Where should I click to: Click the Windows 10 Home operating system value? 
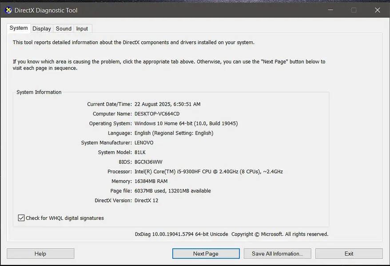tap(186, 123)
